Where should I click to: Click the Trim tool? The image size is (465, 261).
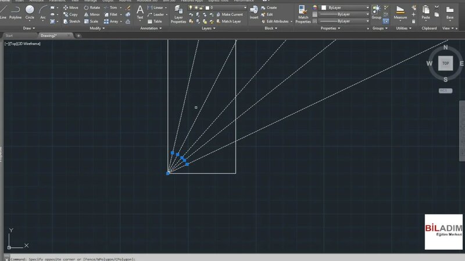110,8
